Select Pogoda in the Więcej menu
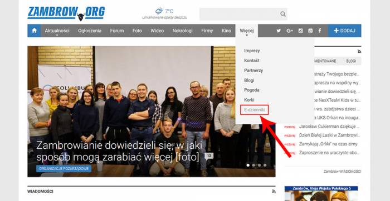390x201 pixels. pos(252,90)
